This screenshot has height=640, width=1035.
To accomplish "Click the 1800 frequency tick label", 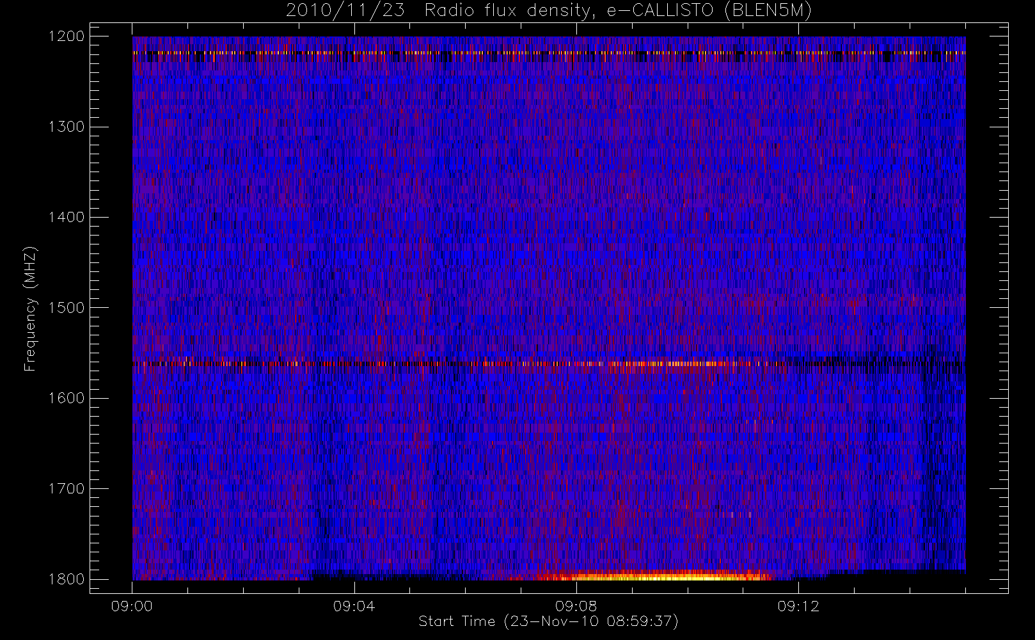I will [x=67, y=579].
